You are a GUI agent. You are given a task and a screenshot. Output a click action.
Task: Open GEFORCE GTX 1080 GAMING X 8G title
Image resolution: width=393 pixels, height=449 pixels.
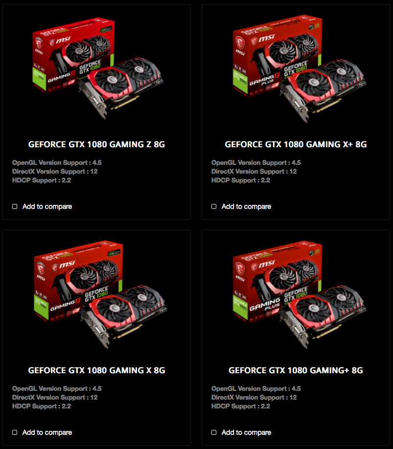click(x=96, y=370)
